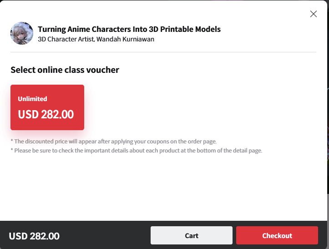Click the word Checkout on red button
This screenshot has height=249, width=329.
[x=277, y=235]
